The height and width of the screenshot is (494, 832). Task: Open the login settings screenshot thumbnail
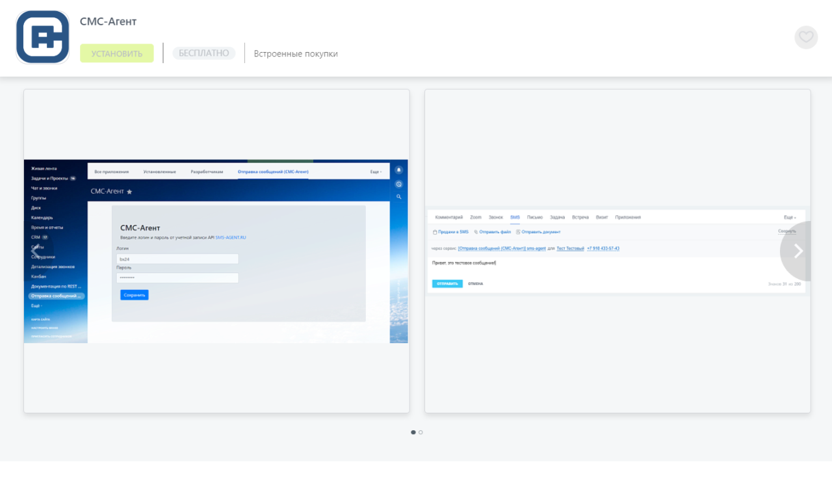[216, 251]
